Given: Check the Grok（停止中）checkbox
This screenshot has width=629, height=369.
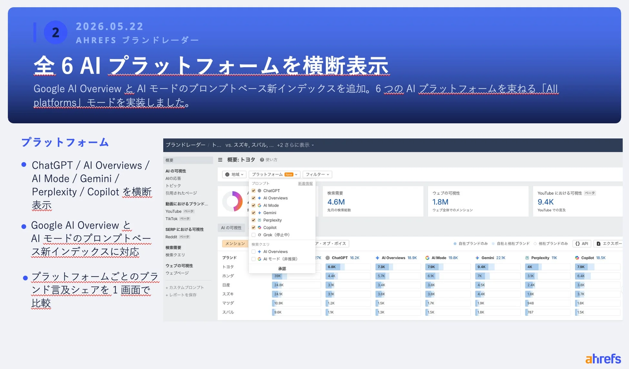Looking at the screenshot, I should pos(254,235).
